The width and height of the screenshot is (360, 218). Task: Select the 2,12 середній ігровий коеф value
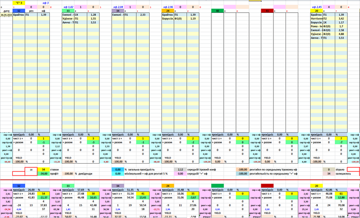(x=180, y=170)
